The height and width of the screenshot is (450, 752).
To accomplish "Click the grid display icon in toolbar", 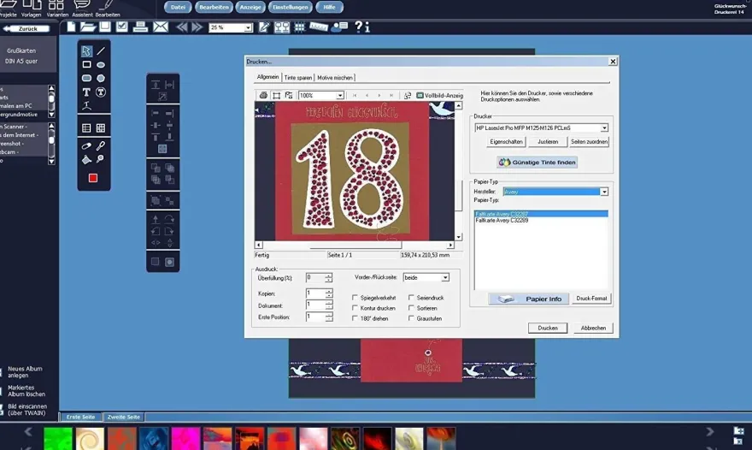I will (299, 27).
